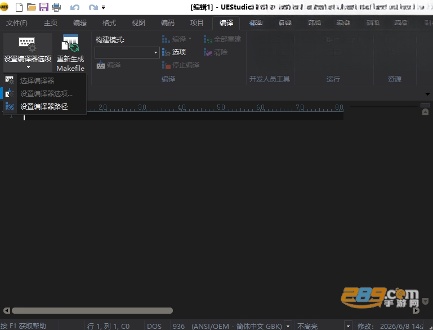Switch to the 格式 ribbon tab

(109, 23)
